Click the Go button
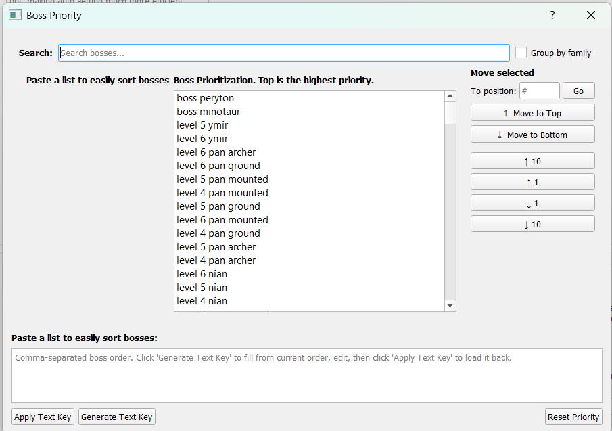Image resolution: width=612 pixels, height=431 pixels. pyautogui.click(x=578, y=91)
